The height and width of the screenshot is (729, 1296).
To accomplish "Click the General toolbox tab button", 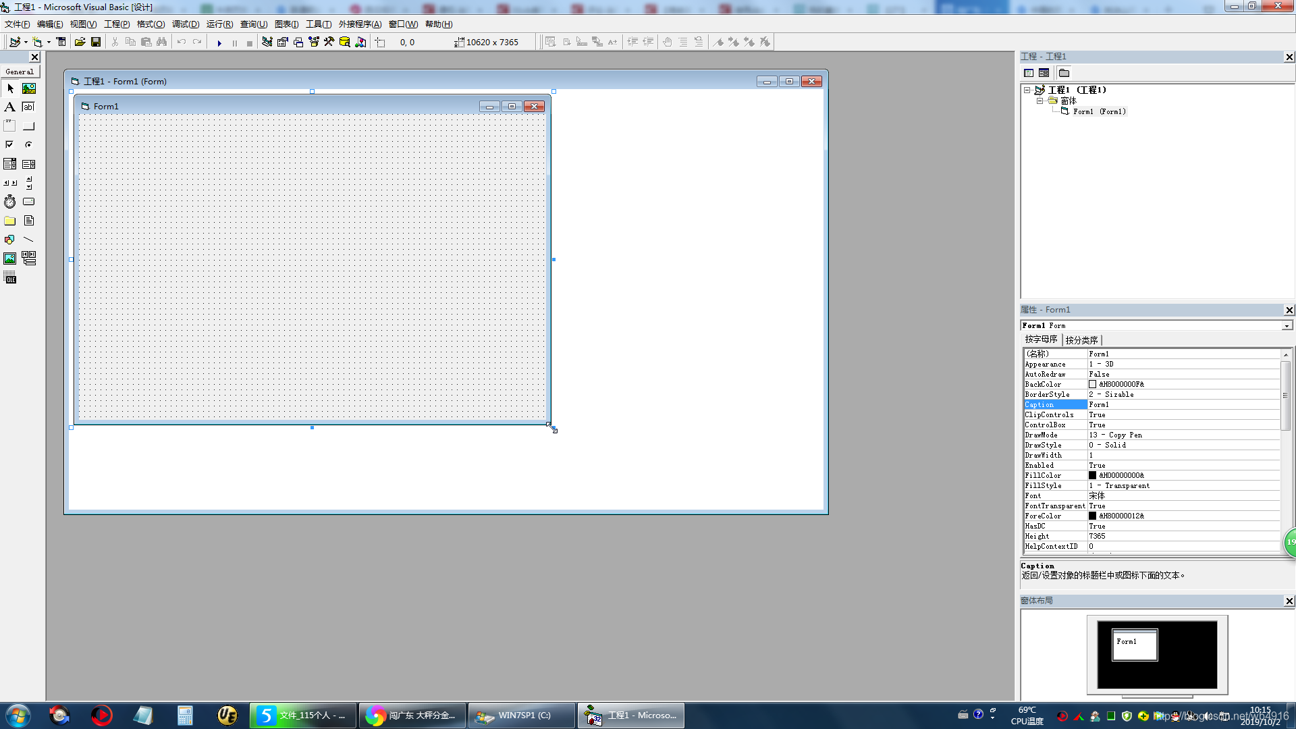I will click(20, 72).
